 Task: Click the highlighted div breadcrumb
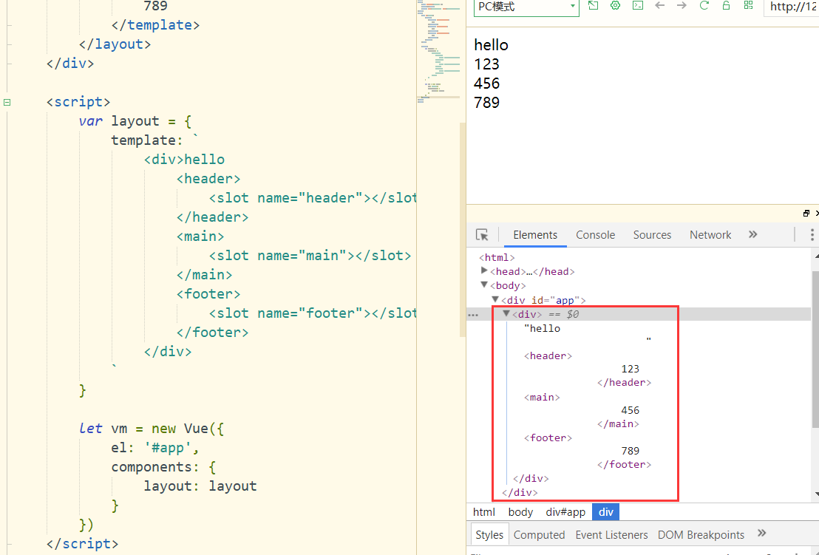(x=606, y=512)
